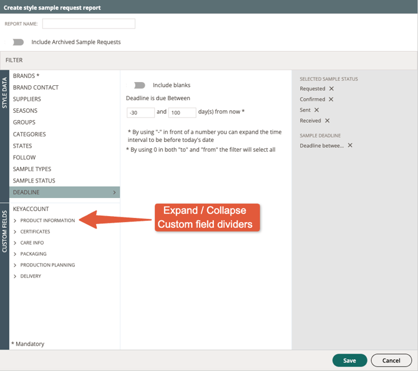
Task: Remove the Sent status filter
Action: 317,110
